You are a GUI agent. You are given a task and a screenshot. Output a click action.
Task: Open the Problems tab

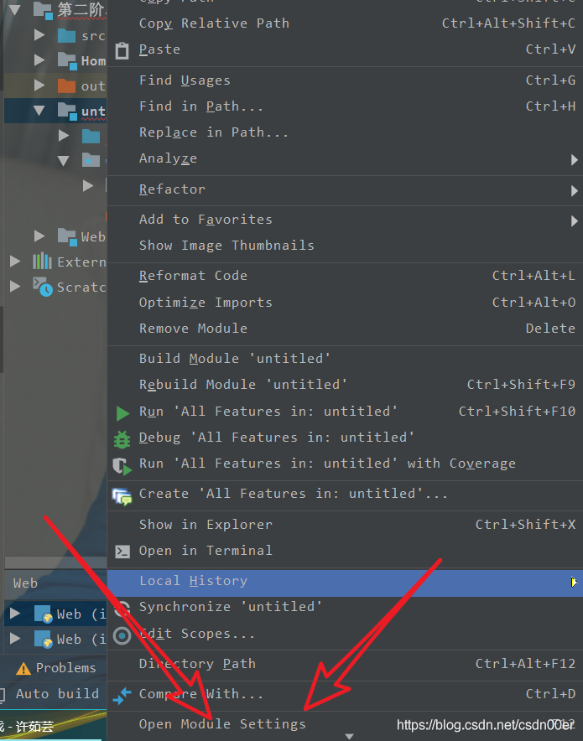tap(56, 668)
